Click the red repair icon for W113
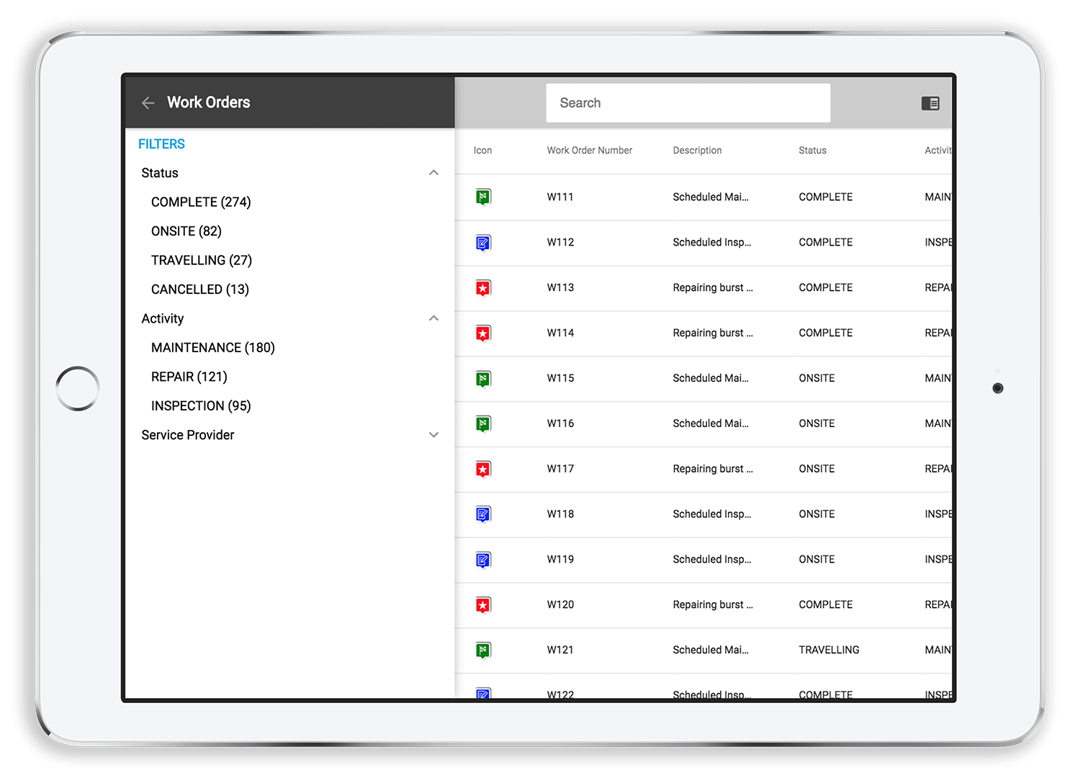Image resolution: width=1080 pixels, height=778 pixels. coord(483,288)
